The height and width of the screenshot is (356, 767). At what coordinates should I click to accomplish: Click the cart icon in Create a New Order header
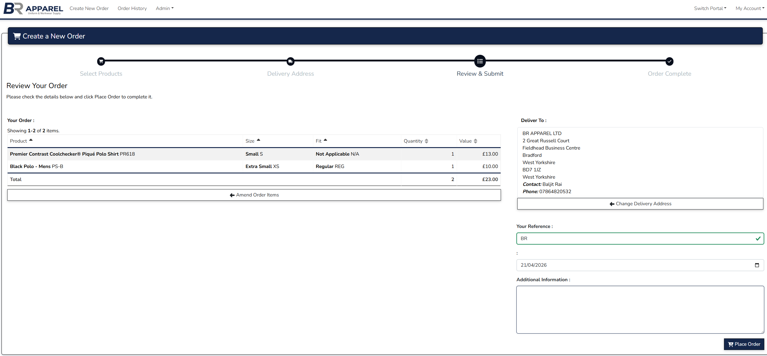17,36
